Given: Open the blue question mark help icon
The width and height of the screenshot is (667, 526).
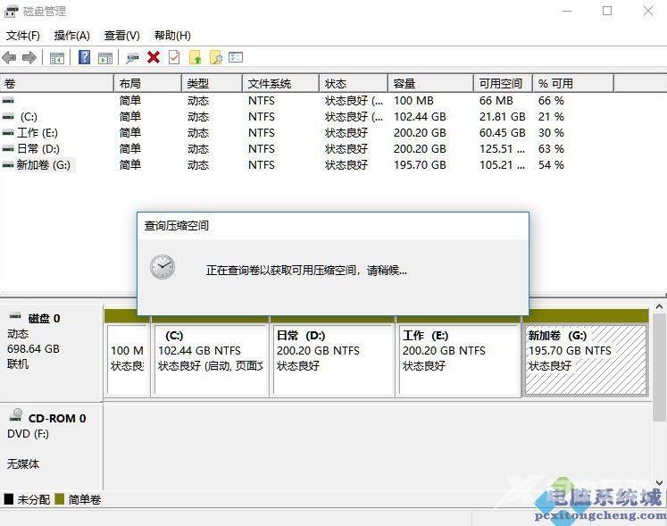Looking at the screenshot, I should (x=84, y=57).
